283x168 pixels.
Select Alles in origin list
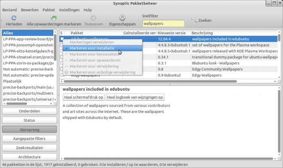tap(28, 33)
